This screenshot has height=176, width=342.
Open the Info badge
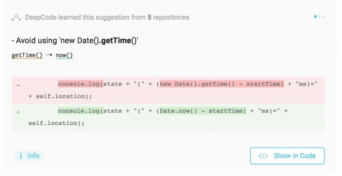click(29, 156)
